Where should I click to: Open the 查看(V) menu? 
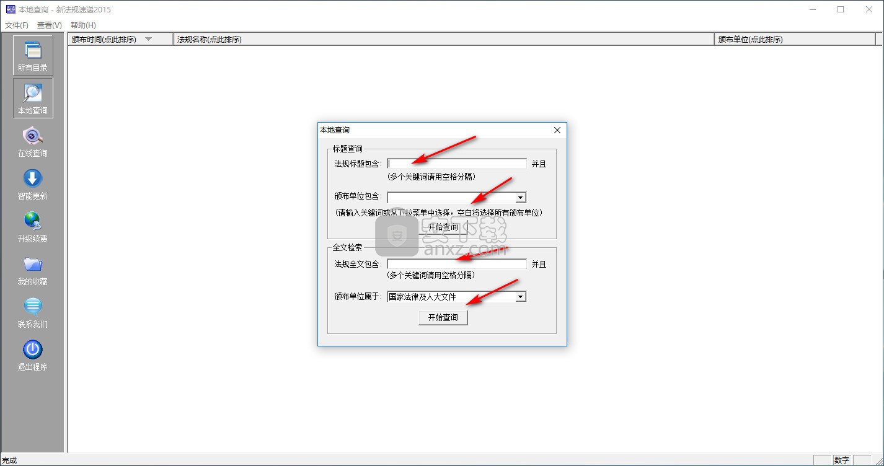(50, 25)
